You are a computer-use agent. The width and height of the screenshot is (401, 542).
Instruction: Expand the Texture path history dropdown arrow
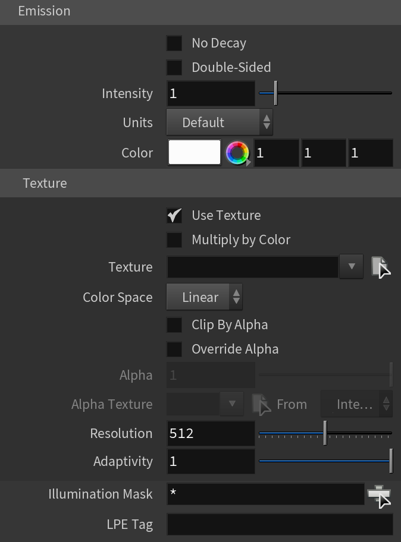coord(352,266)
